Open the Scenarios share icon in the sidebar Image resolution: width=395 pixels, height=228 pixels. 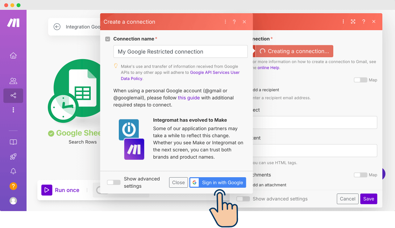[13, 96]
